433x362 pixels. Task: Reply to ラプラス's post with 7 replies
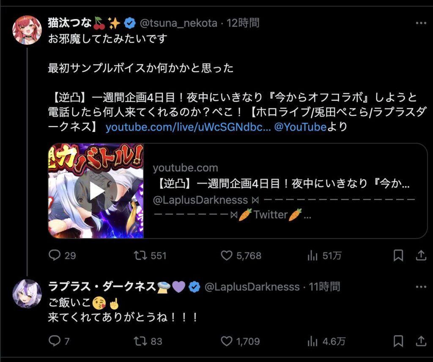[55, 341]
